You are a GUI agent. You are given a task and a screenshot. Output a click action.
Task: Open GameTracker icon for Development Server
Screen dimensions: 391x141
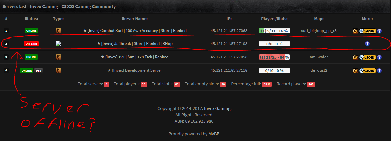point(355,71)
